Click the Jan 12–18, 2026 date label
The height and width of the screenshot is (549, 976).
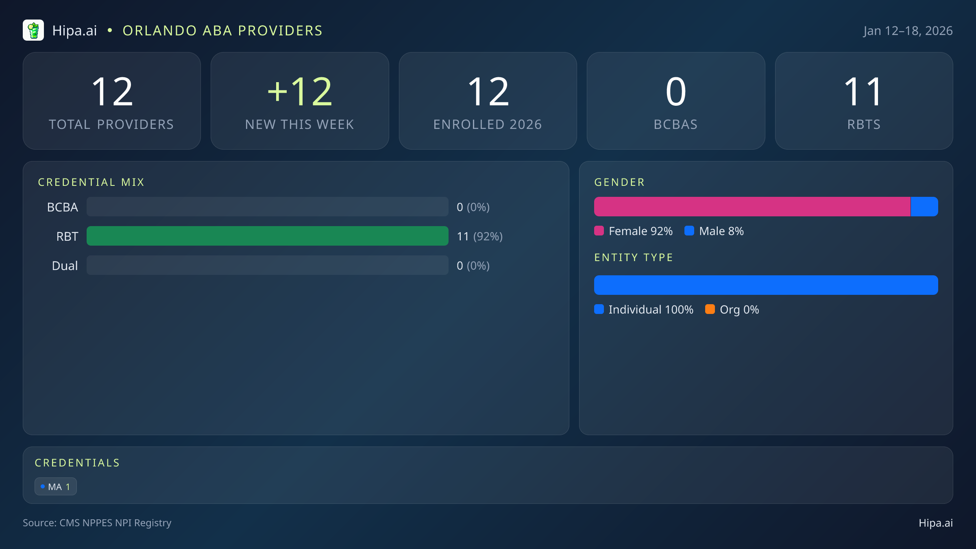pos(908,30)
